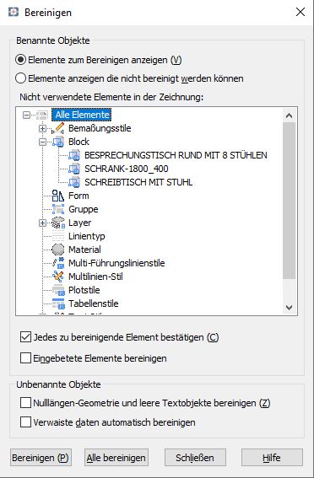Select the Block category icon
The width and height of the screenshot is (314, 478).
[x=58, y=142]
